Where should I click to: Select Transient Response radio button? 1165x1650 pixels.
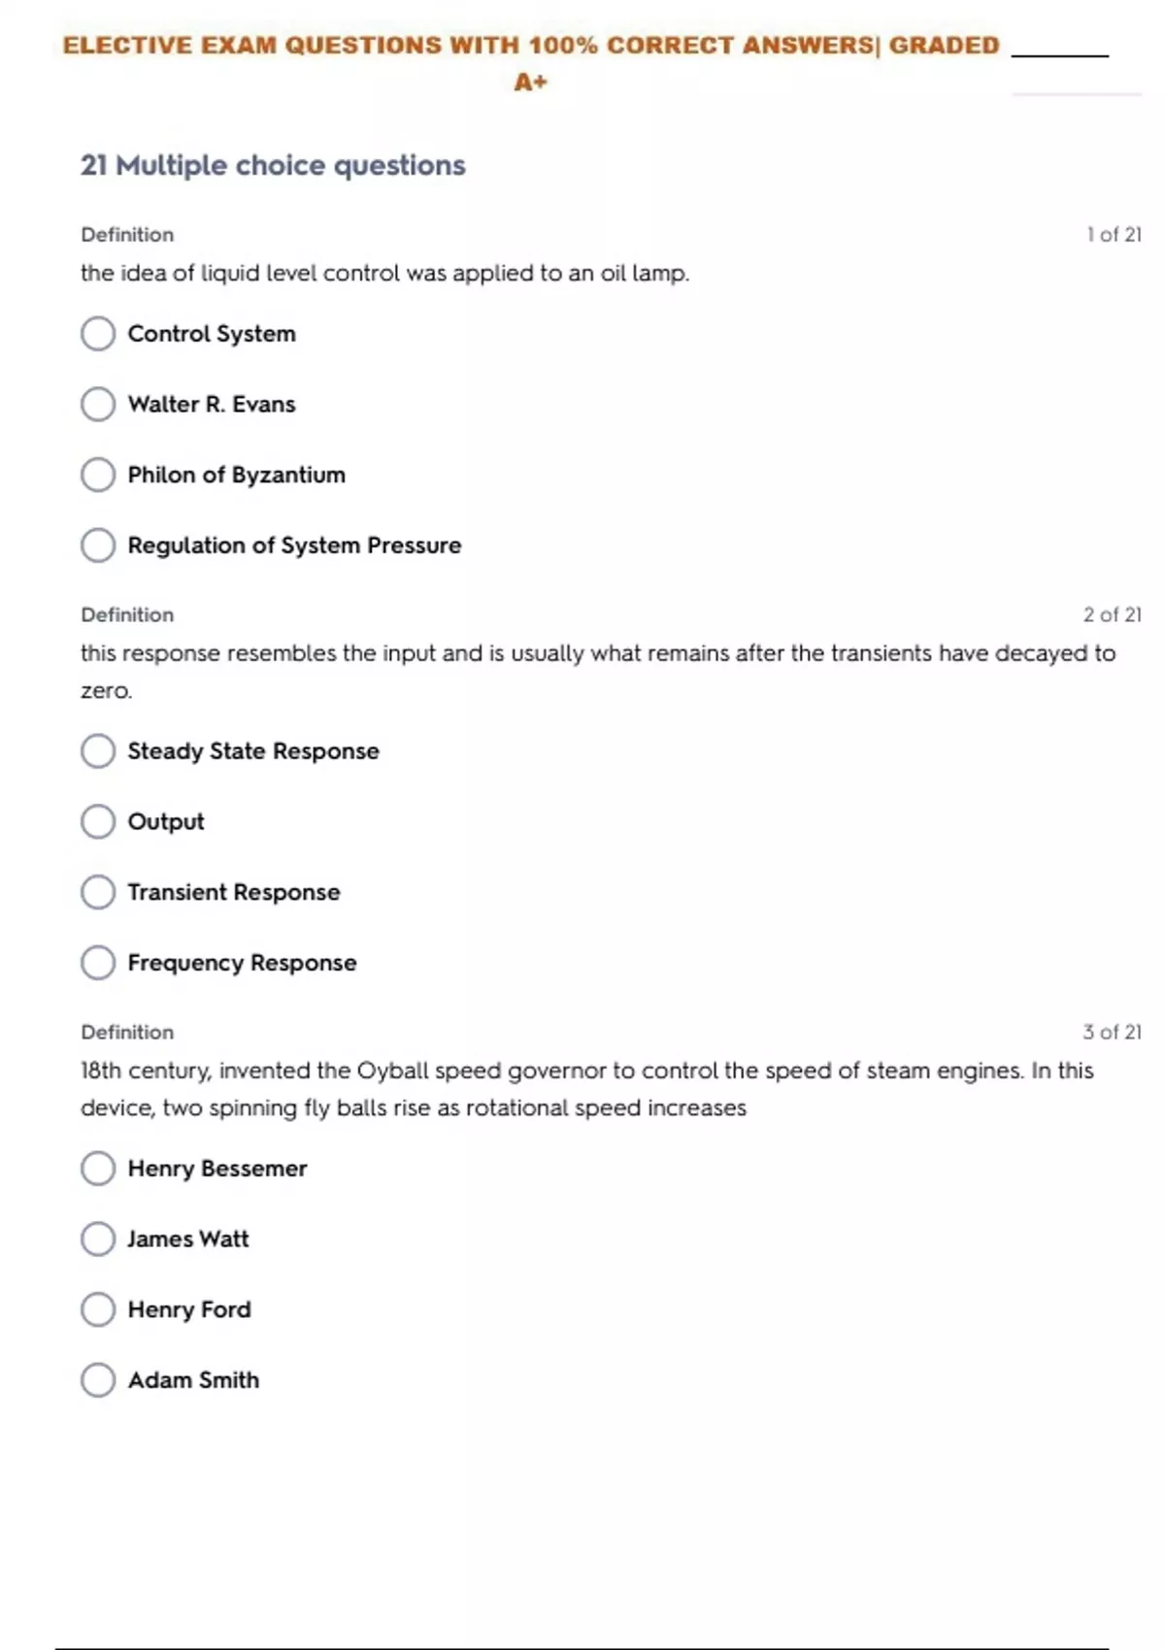click(x=98, y=892)
